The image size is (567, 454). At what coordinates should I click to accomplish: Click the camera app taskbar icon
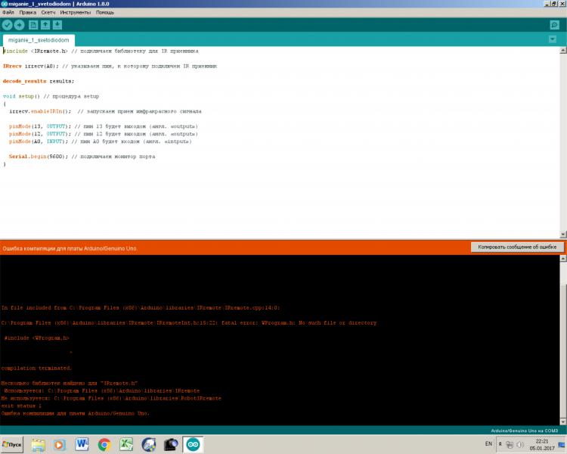tap(171, 445)
